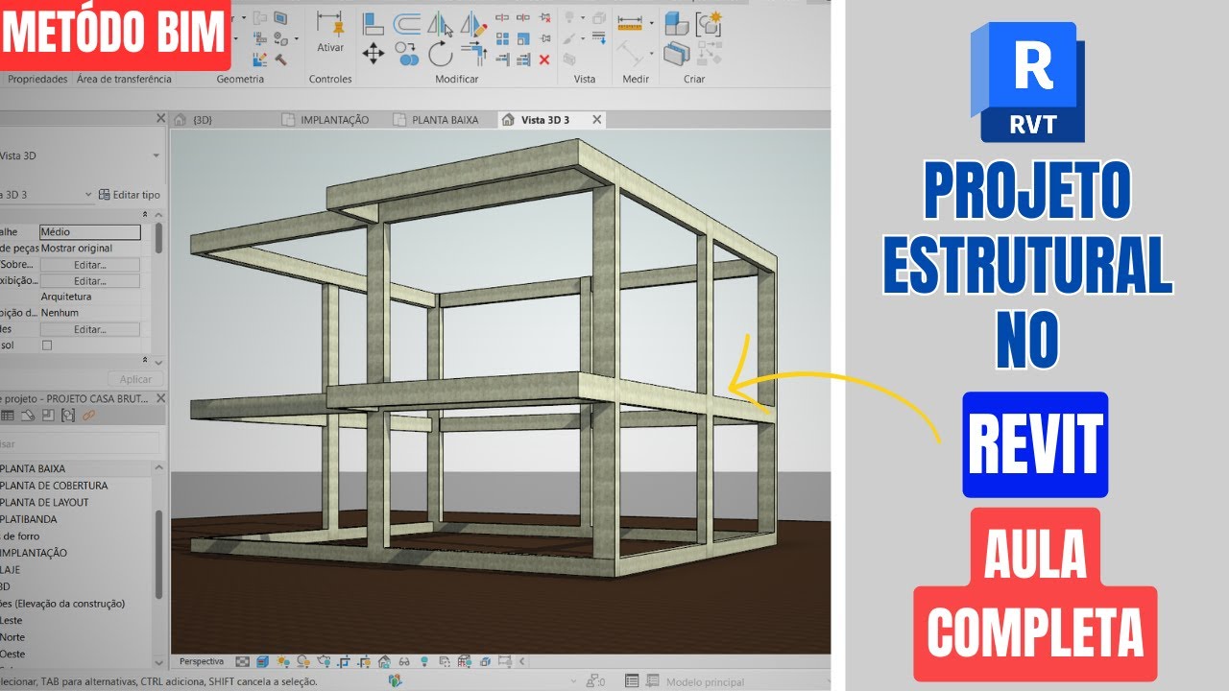Close the Properties palette
The width and height of the screenshot is (1229, 691).
coord(160,118)
